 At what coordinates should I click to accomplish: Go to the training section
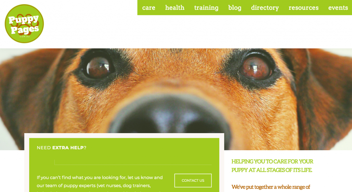pyautogui.click(x=206, y=8)
